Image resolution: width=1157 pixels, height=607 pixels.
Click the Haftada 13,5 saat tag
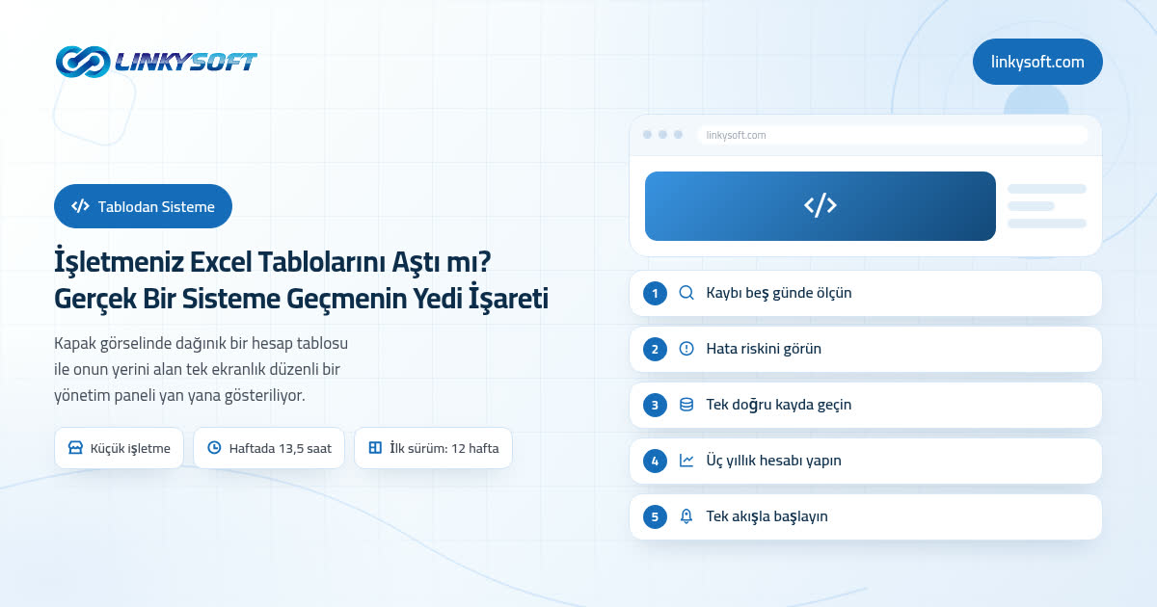(x=269, y=448)
